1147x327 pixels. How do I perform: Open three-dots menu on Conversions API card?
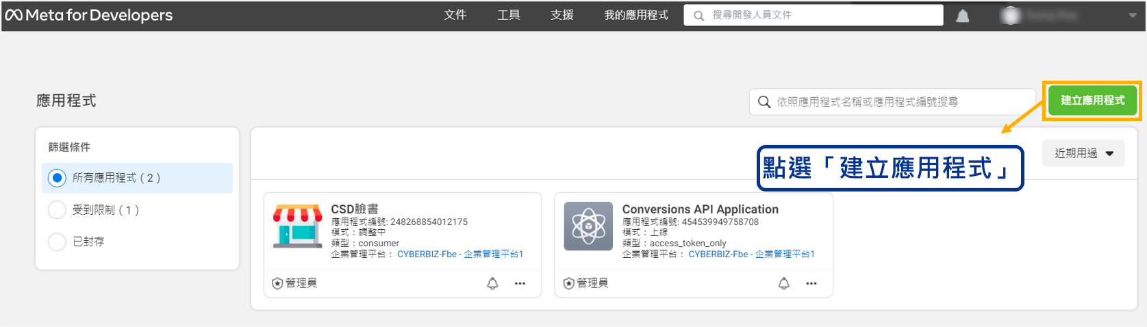[811, 283]
